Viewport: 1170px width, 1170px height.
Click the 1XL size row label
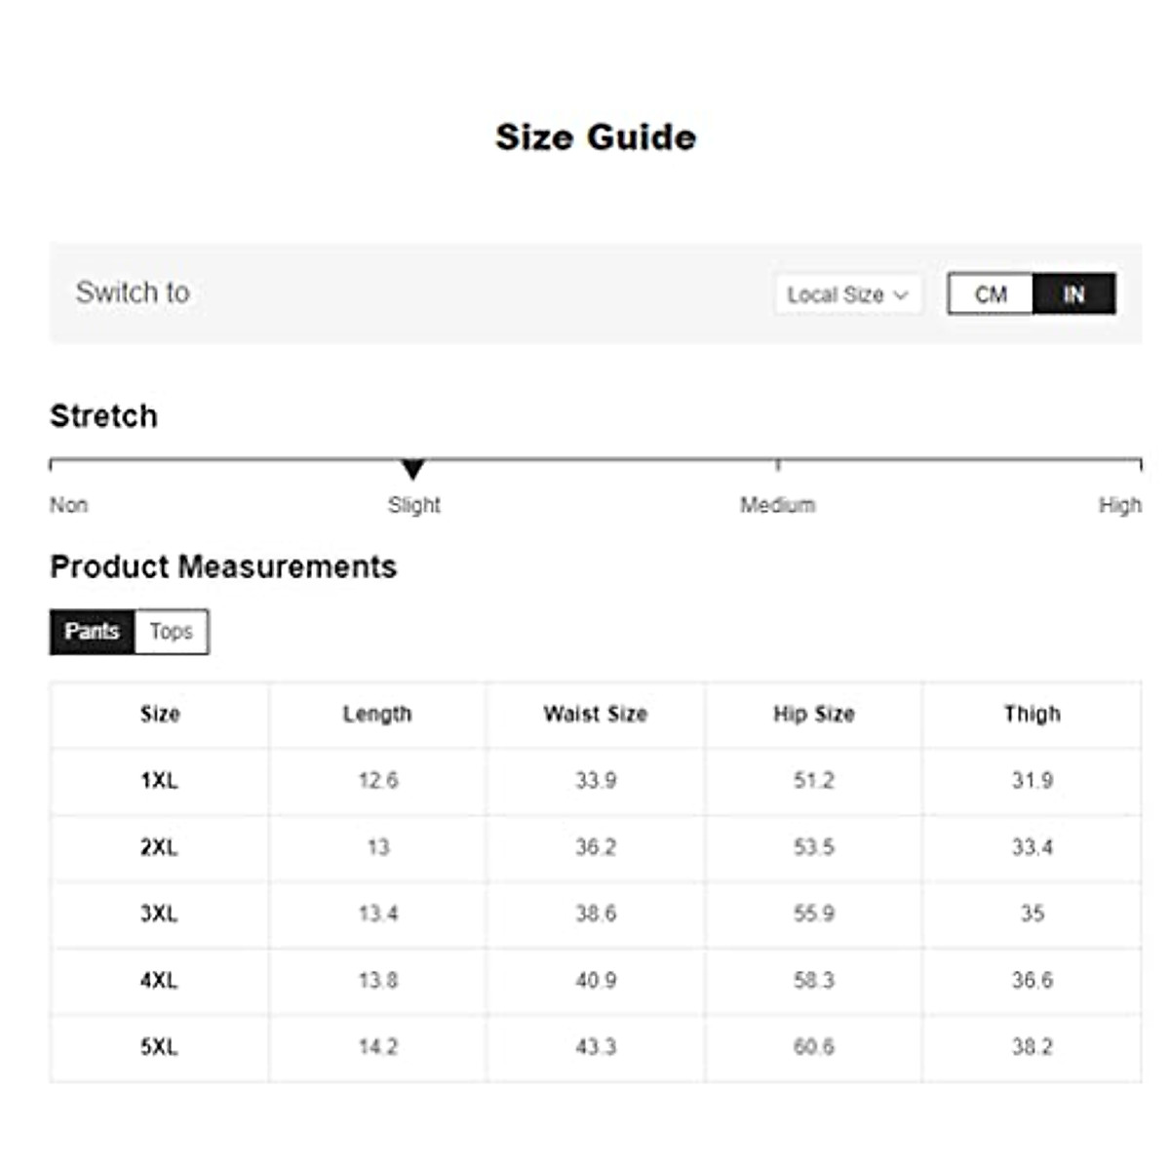[159, 781]
